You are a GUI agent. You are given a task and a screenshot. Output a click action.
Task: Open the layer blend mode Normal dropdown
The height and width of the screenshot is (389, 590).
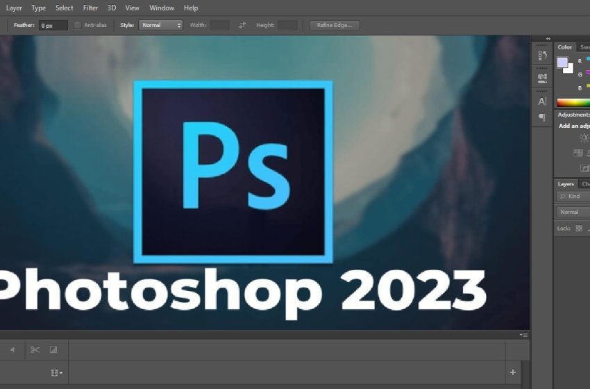[573, 212]
